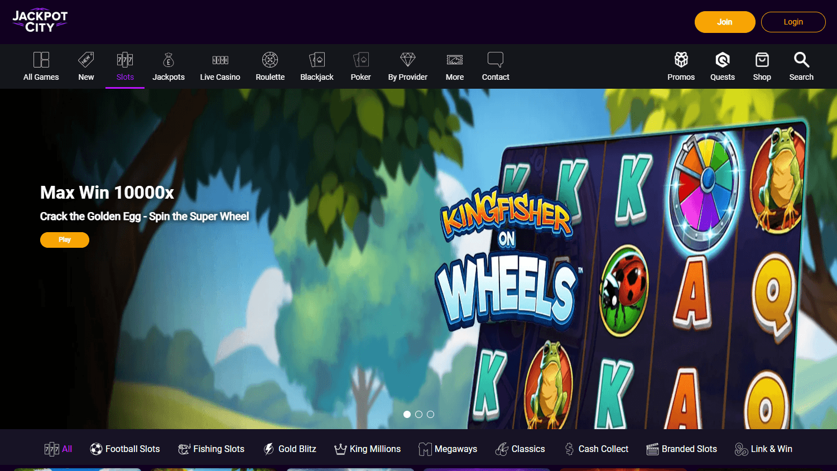
Task: Click the Jackpot City logo
Action: (x=40, y=21)
